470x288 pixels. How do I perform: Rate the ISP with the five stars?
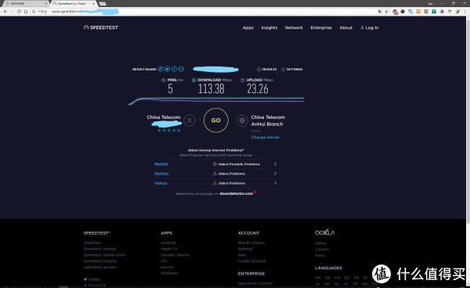(x=169, y=130)
